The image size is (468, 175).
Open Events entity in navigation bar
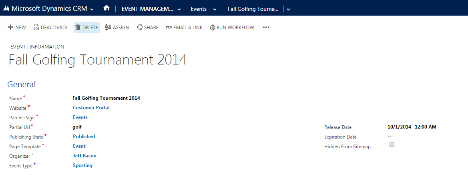[199, 9]
